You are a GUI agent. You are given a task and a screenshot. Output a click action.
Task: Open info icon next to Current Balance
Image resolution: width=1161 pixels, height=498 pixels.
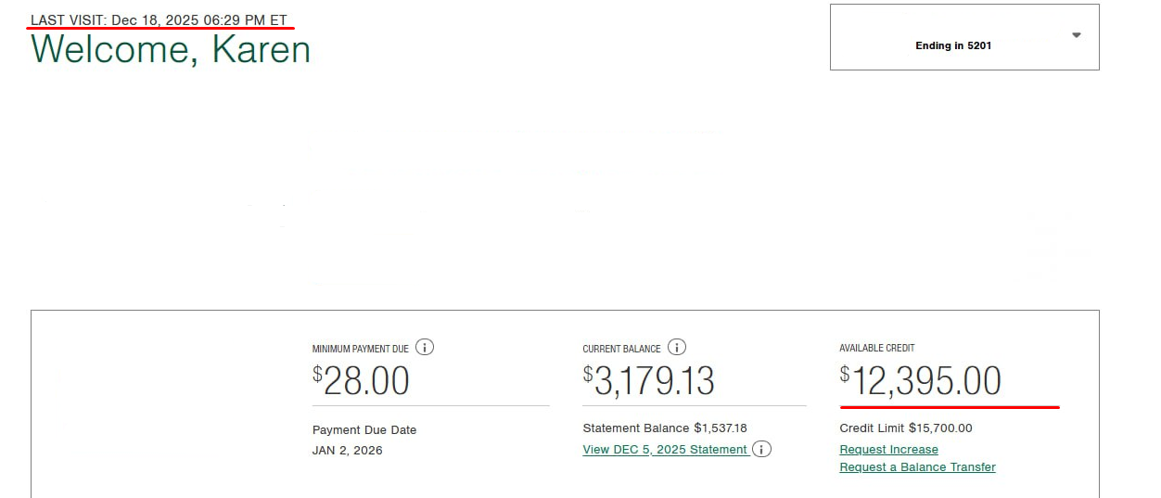[x=677, y=348]
